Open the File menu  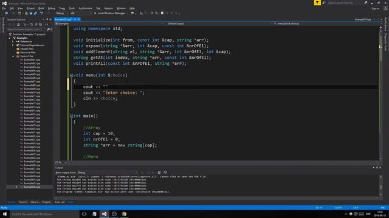pyautogui.click(x=4, y=8)
